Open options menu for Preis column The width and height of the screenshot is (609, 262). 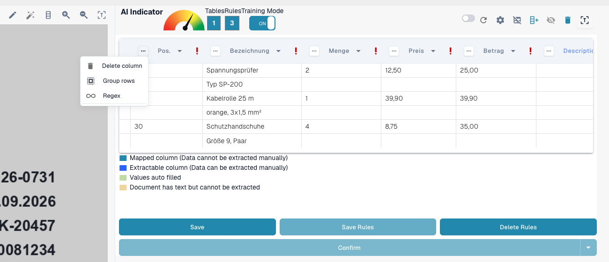[x=394, y=51]
